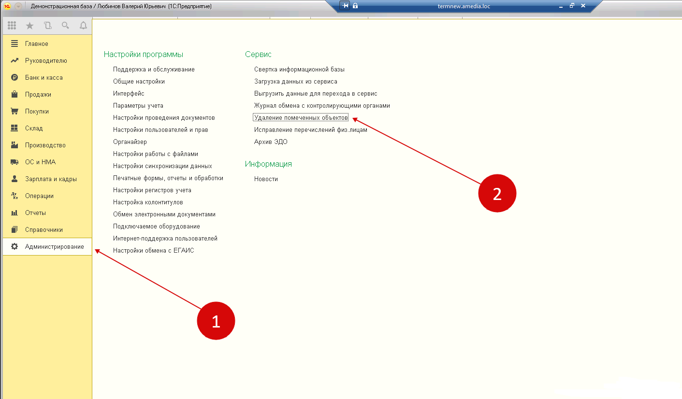Screen dimensions: 682x399
Task: Open the Покупки section
Action: coord(47,111)
